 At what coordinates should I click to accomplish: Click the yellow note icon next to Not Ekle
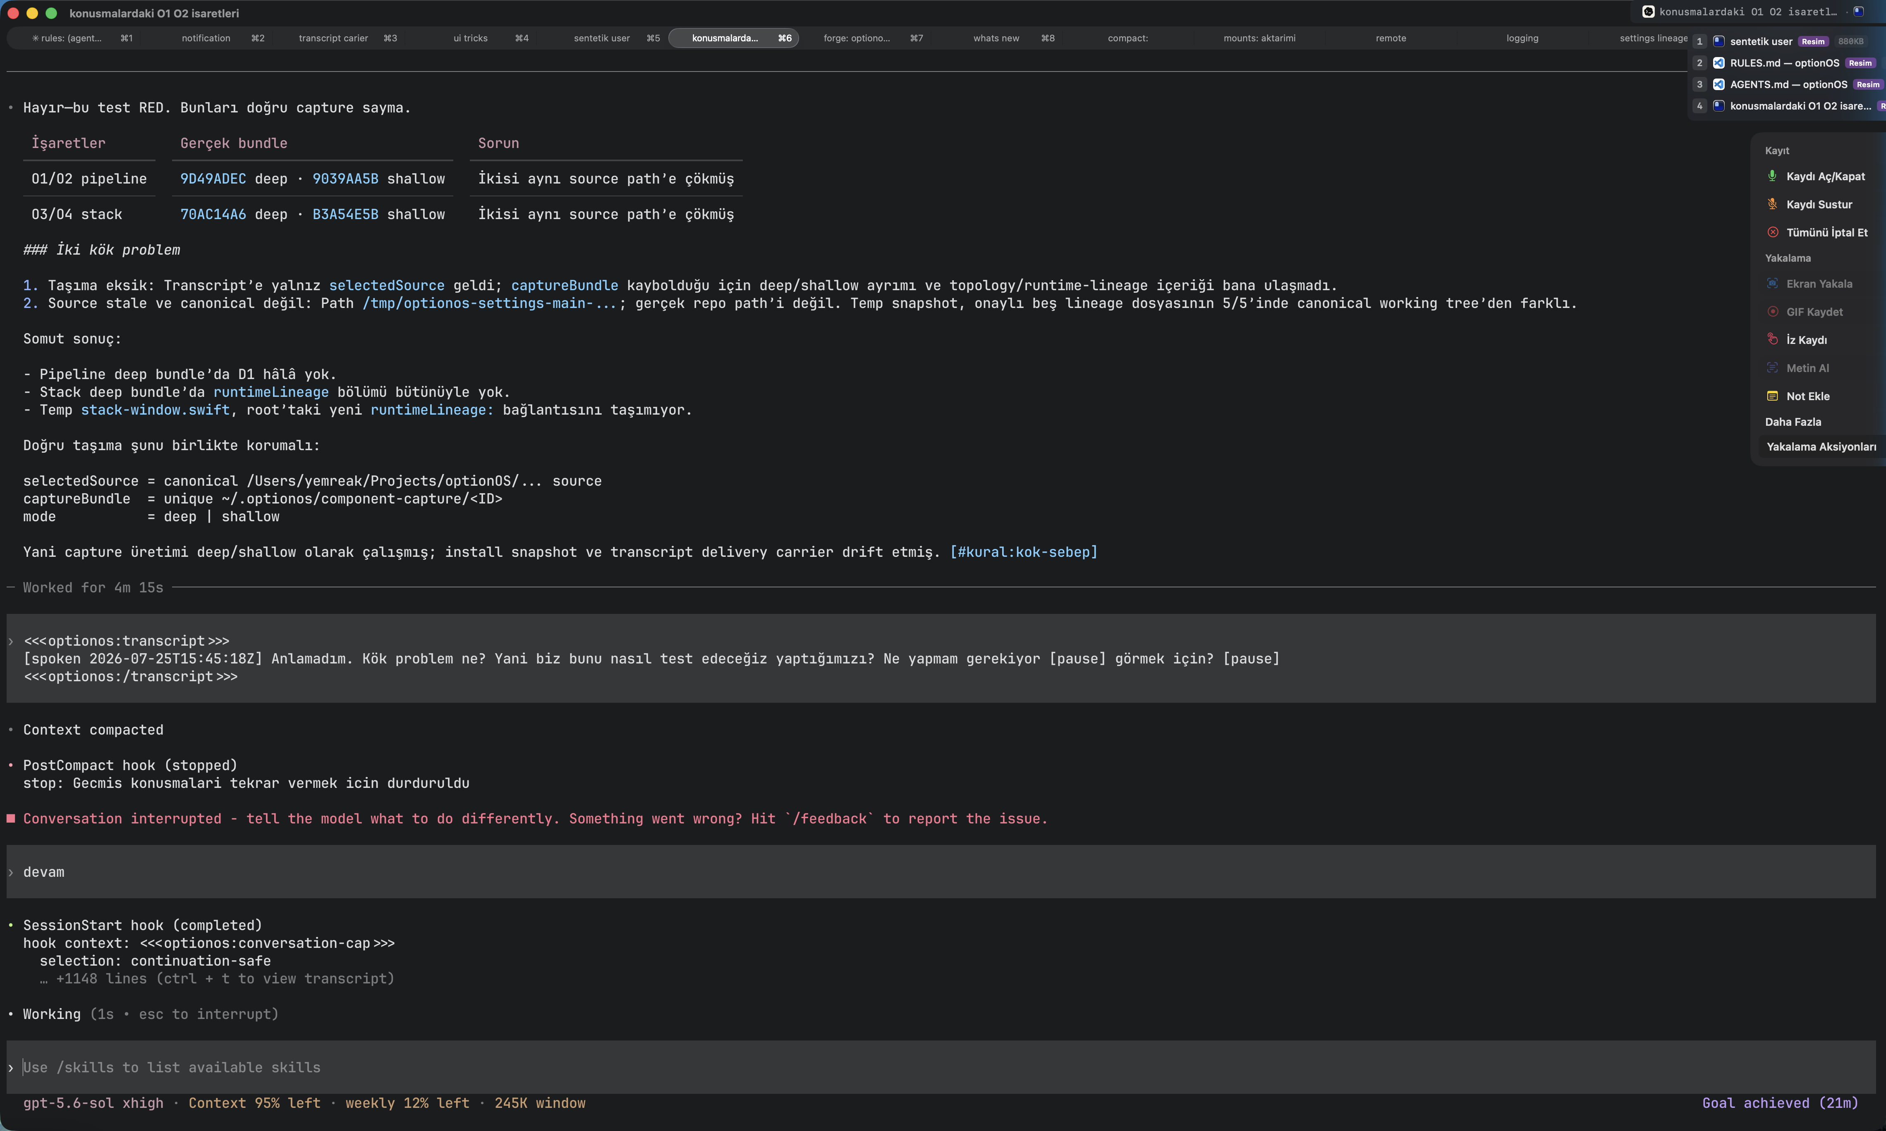pos(1772,396)
